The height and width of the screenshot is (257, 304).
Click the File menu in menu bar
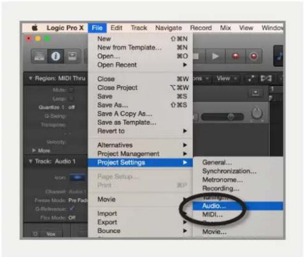tap(97, 28)
